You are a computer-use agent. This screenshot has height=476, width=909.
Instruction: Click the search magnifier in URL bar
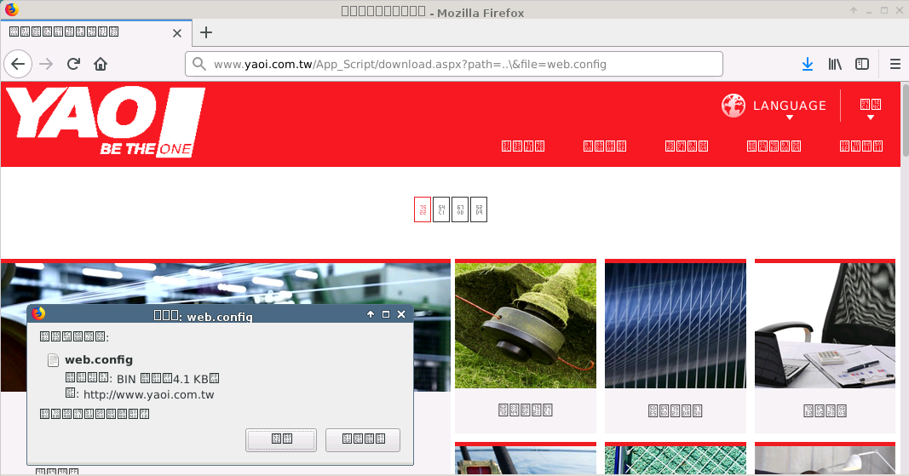click(198, 64)
